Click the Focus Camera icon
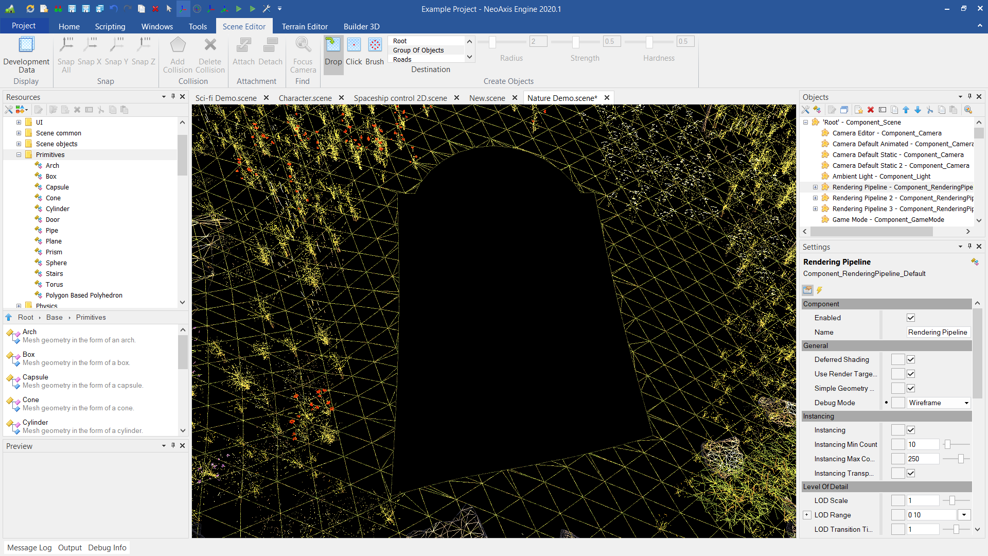The width and height of the screenshot is (988, 556). tap(303, 45)
